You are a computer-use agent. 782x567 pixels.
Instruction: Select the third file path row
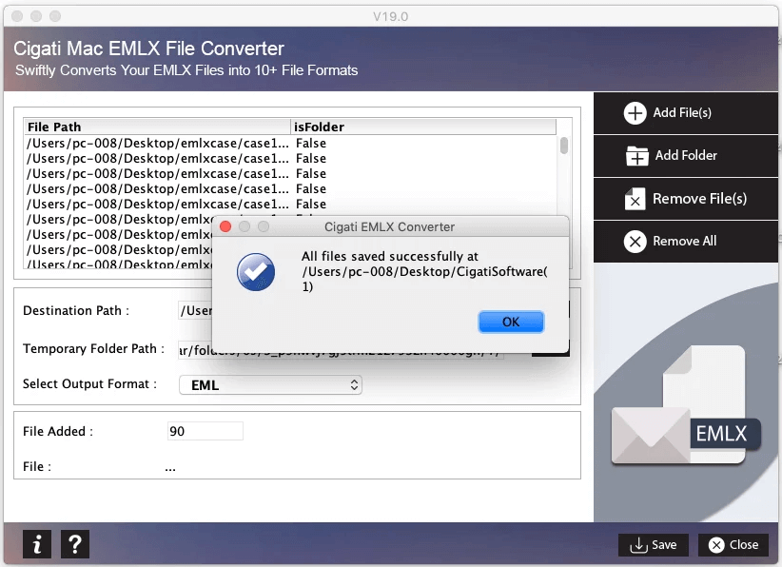click(x=290, y=173)
